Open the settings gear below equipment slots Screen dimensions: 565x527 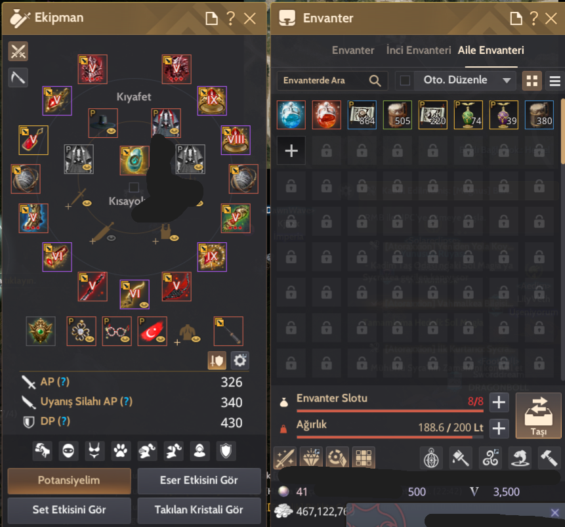click(240, 360)
